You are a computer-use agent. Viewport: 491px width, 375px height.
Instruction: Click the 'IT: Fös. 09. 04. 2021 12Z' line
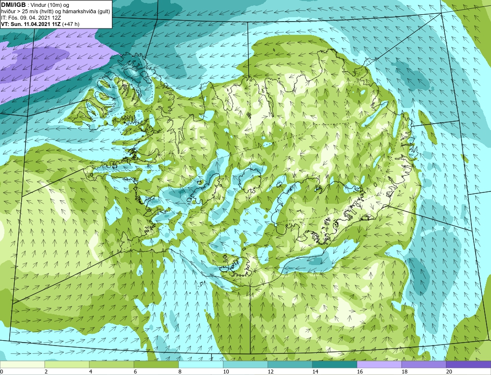tap(31, 18)
